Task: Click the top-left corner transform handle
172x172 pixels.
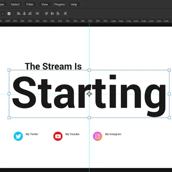Action: 9,70
